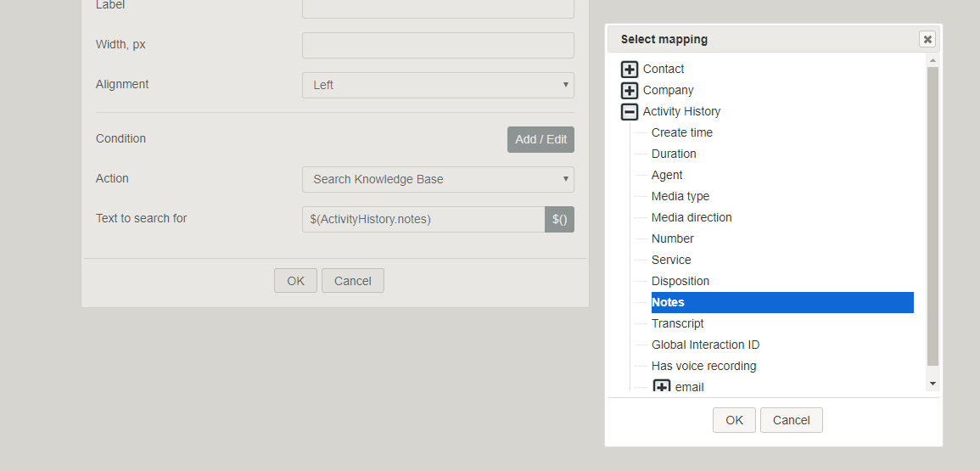Image resolution: width=980 pixels, height=471 pixels.
Task: Click the Text to search for field
Action: [x=423, y=220]
